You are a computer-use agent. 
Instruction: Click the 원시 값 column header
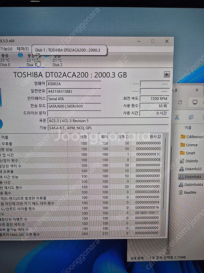tap(155, 137)
